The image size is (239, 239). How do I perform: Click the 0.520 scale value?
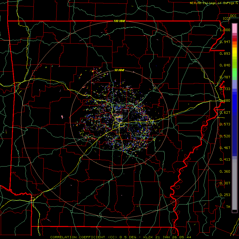pyautogui.click(x=225, y=136)
